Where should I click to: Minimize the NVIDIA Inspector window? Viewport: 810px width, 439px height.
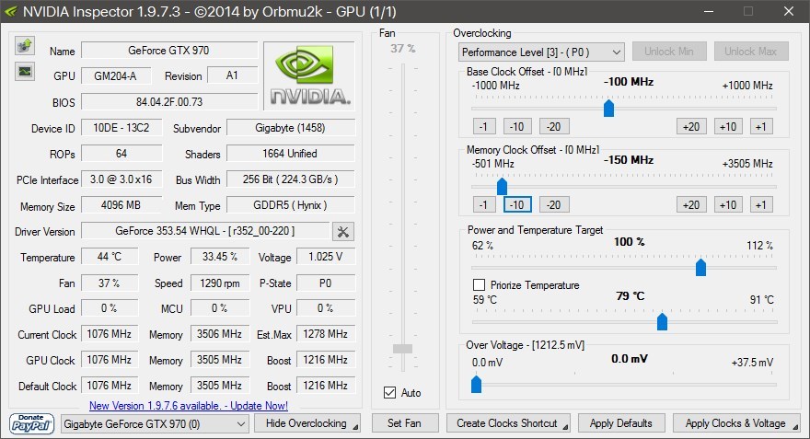point(708,11)
